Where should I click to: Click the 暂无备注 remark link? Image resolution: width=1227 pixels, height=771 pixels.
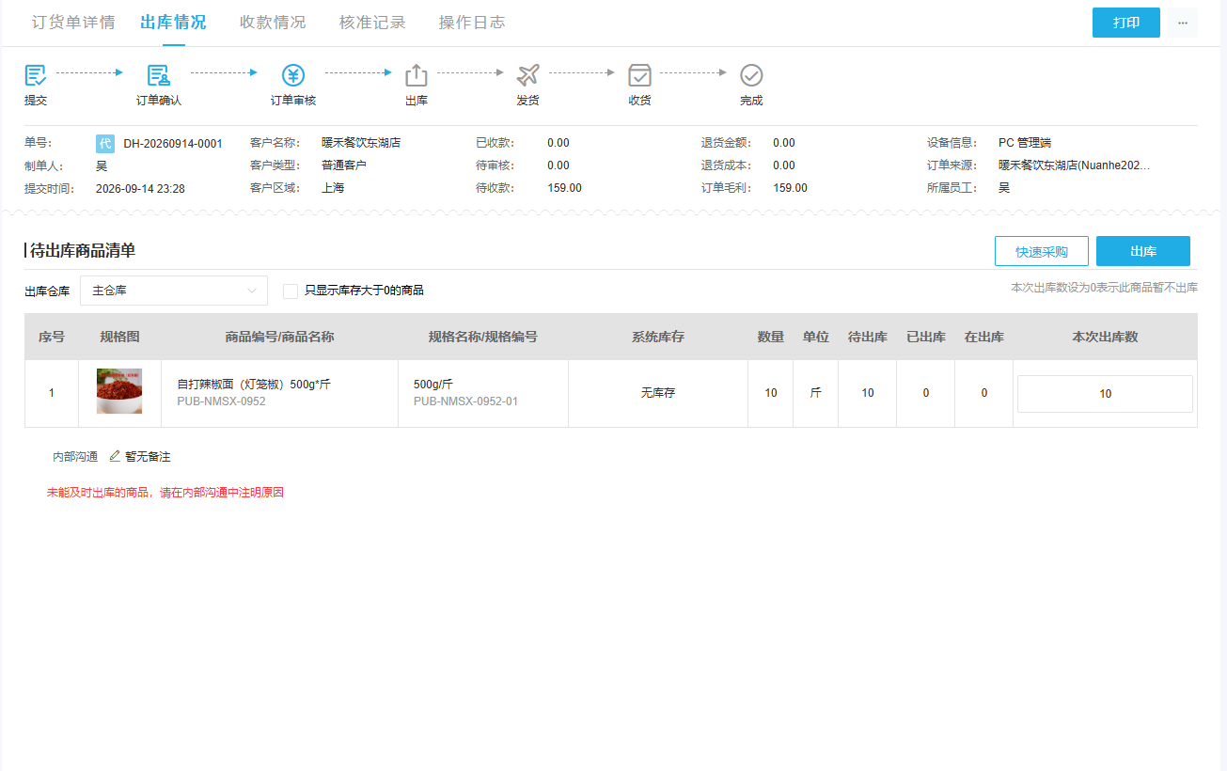[x=148, y=457]
